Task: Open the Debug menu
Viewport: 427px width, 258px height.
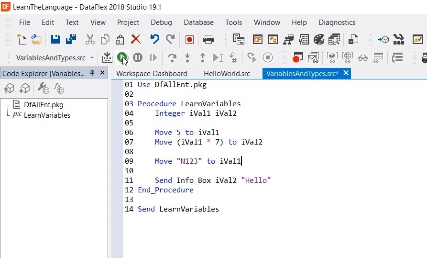Action: point(161,22)
